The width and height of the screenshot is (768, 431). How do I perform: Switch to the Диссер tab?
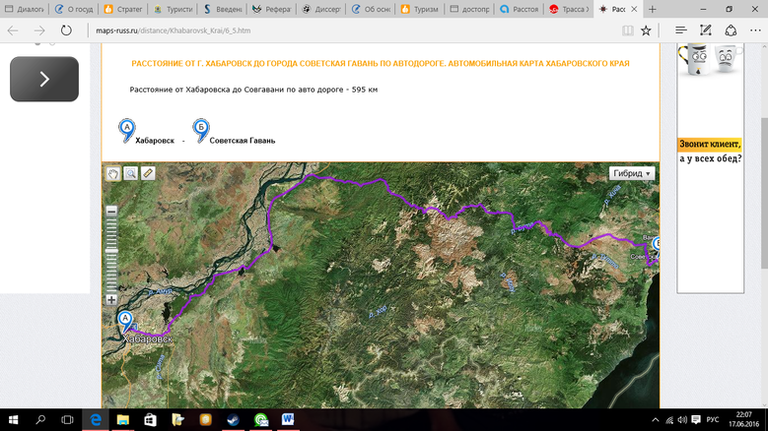click(321, 9)
